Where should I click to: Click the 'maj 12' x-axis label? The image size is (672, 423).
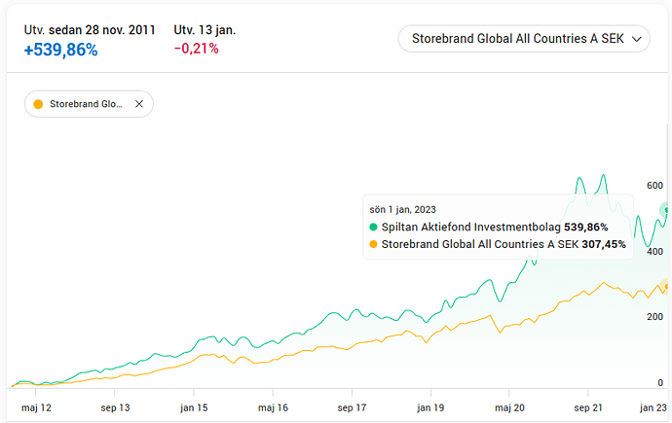tap(36, 407)
